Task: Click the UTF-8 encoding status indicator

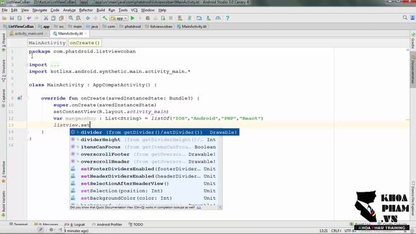Action: click(350, 231)
